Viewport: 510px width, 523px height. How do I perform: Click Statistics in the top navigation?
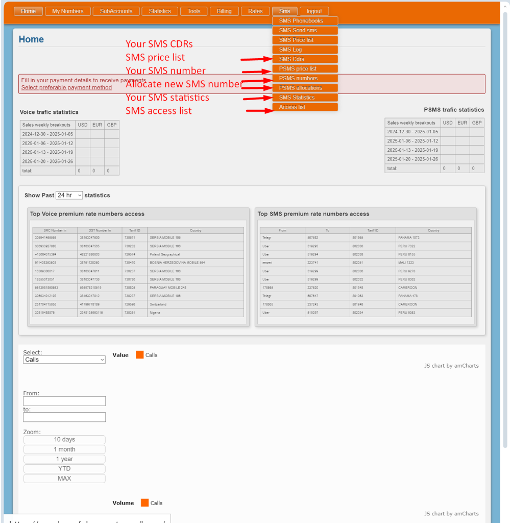tap(160, 11)
